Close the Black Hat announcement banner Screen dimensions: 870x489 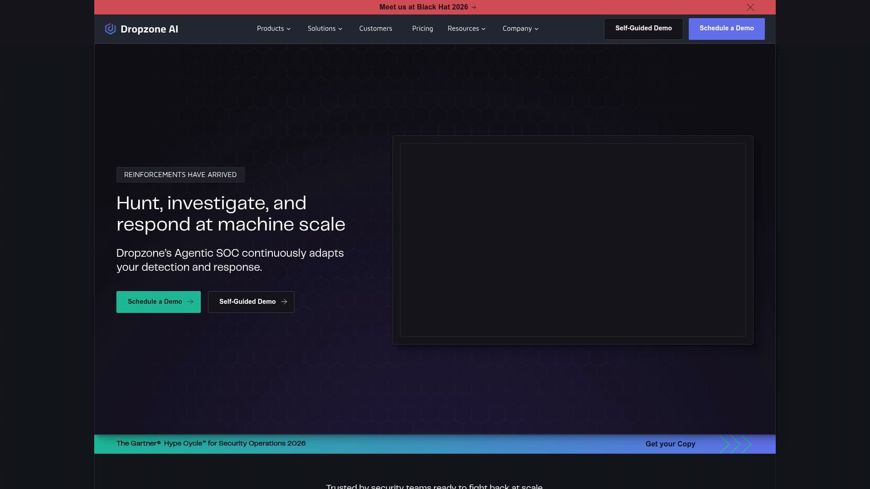(750, 7)
